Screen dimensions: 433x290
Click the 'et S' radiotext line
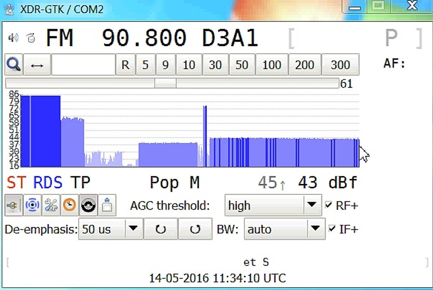tap(256, 262)
